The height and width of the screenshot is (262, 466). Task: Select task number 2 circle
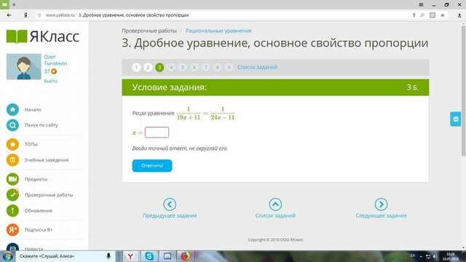pos(148,68)
